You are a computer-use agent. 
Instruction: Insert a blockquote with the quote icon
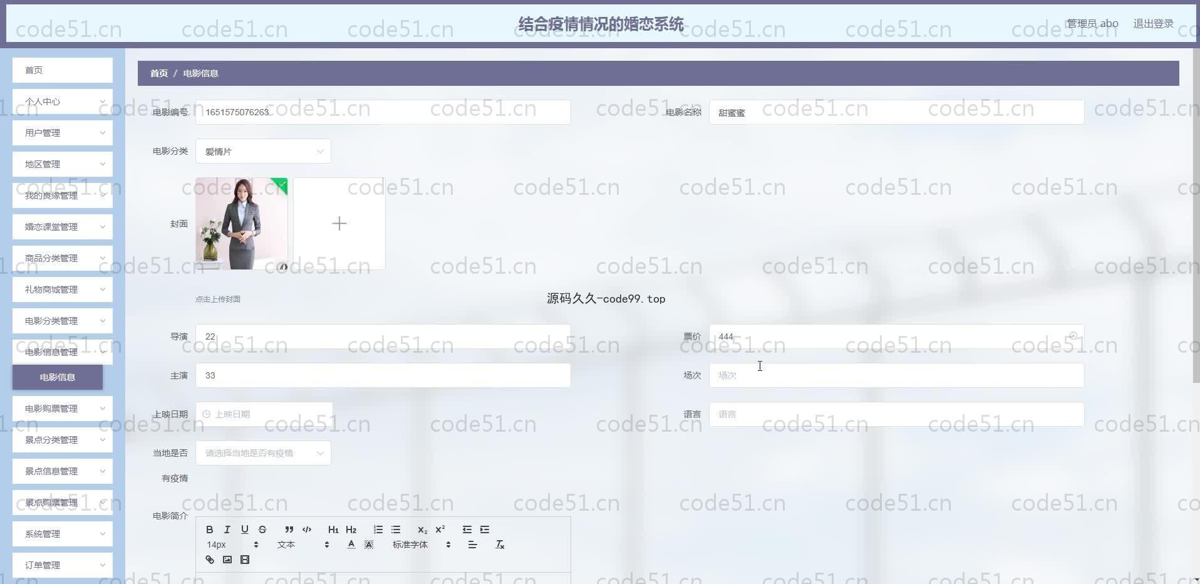tap(289, 529)
